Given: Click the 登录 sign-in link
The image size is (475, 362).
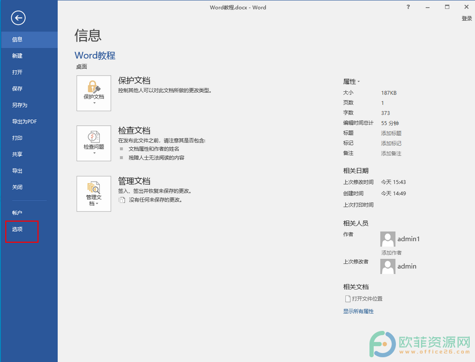Looking at the screenshot, I should [467, 18].
